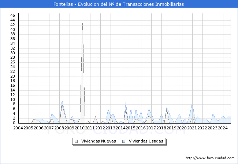Viewport: 238px width, 164px height.
Task: Click the blue peak just after 2014
Action: point(126,102)
